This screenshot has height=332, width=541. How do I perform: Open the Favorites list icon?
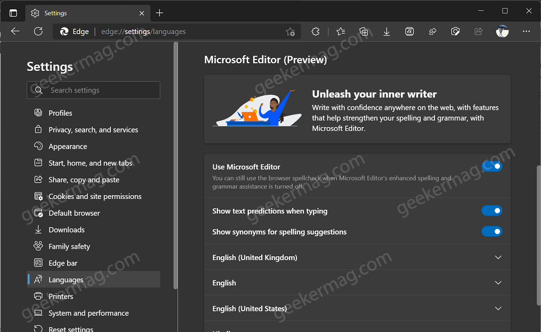point(341,32)
